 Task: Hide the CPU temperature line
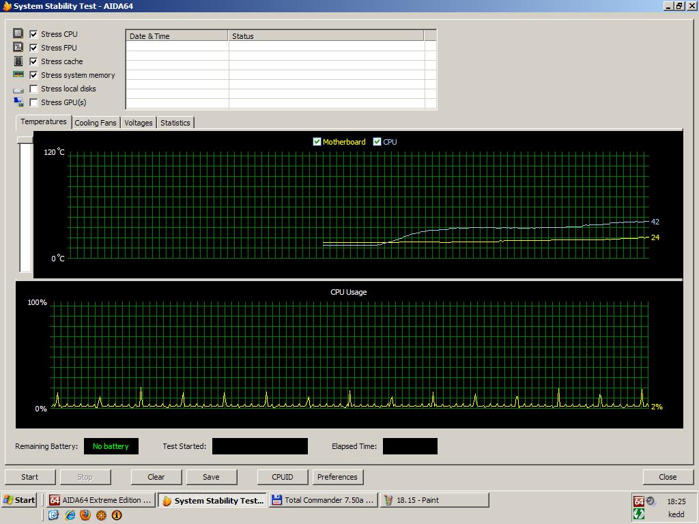tap(377, 142)
